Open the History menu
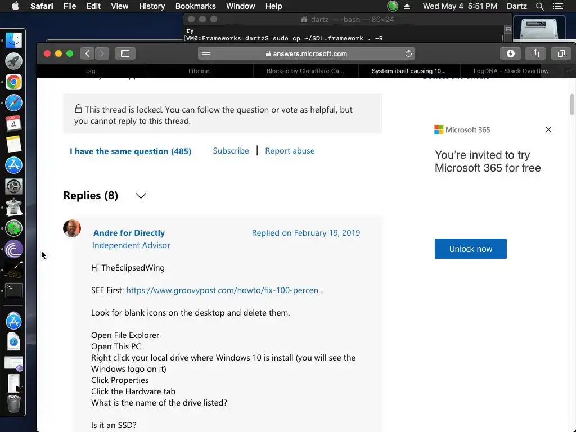This screenshot has width=576, height=432. pyautogui.click(x=152, y=6)
